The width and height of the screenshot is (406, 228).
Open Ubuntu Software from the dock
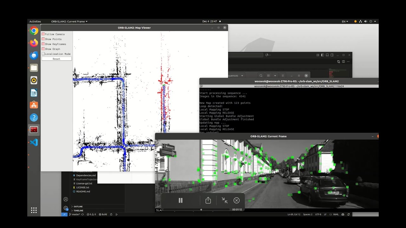tap(34, 105)
